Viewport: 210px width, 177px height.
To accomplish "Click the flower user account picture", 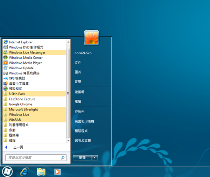I will [x=91, y=38].
